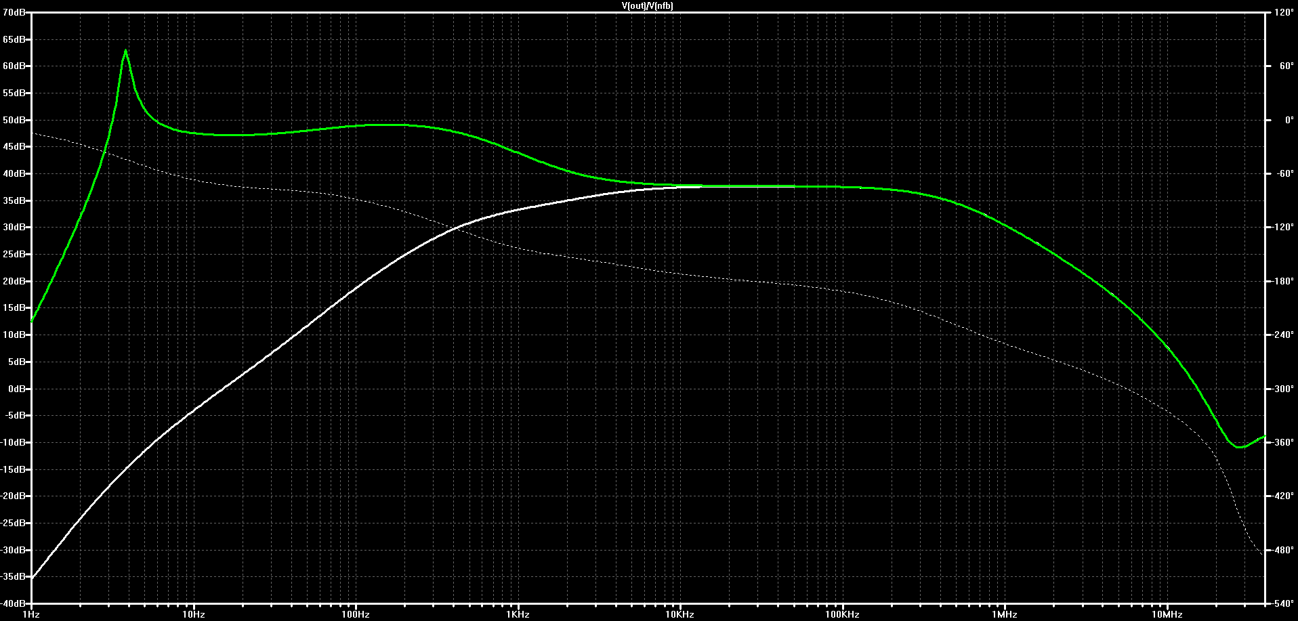Click the 1MHz frequency axis label
This screenshot has width=1298, height=621.
tap(1005, 614)
